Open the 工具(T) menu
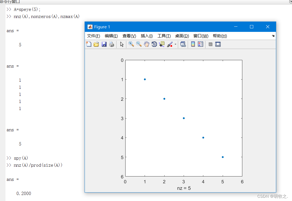 pyautogui.click(x=164, y=36)
